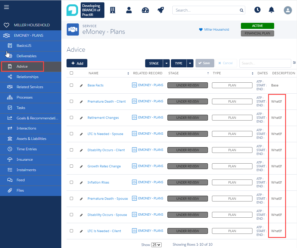This screenshot has height=248, width=297.
Task: Open the hamburger menu icon
Action: coord(6,7)
